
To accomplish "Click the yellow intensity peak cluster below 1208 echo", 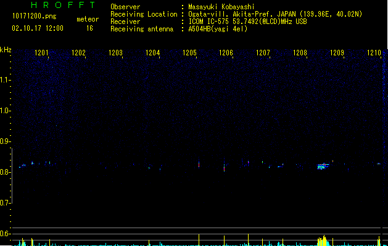I will point(323,241).
